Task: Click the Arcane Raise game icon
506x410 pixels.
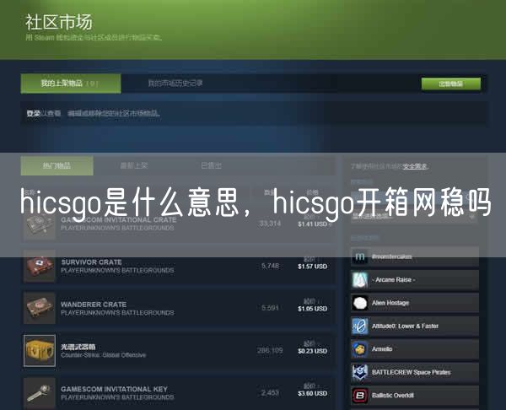Action: tap(360, 280)
